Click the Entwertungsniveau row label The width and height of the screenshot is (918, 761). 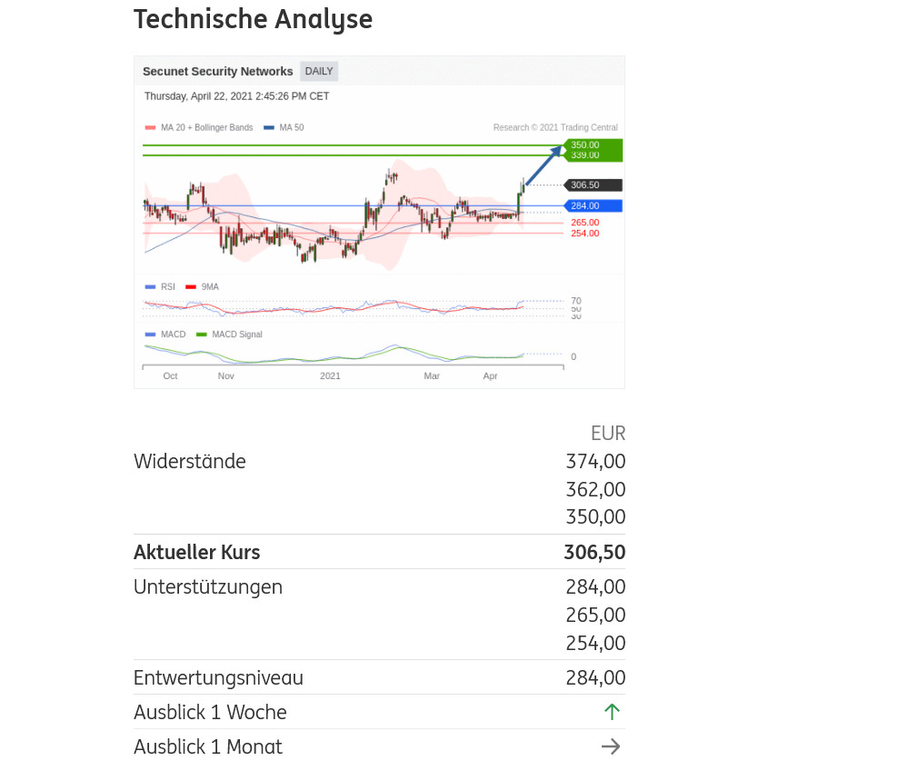tap(218, 678)
